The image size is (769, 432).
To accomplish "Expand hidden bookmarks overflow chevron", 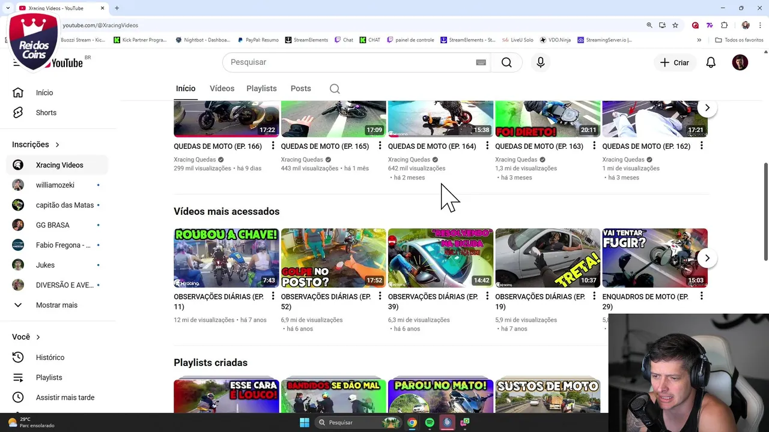I will point(699,40).
